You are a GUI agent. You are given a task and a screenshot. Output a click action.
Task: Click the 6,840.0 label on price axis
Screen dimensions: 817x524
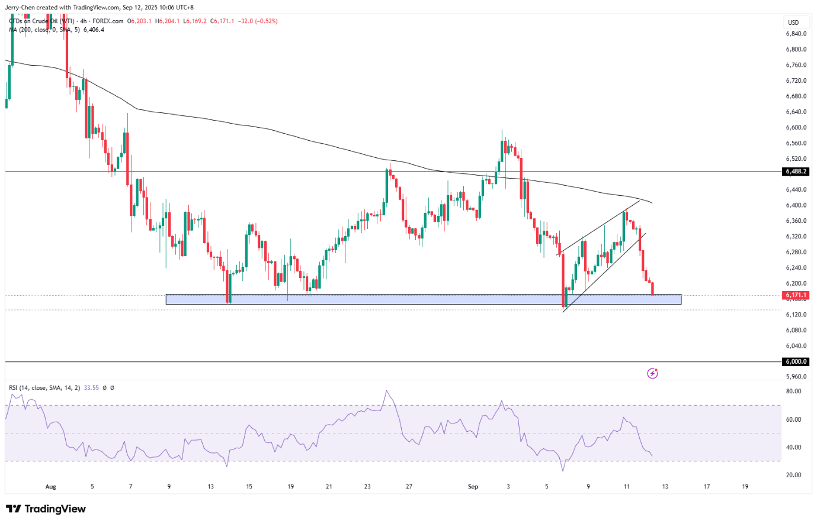(796, 34)
